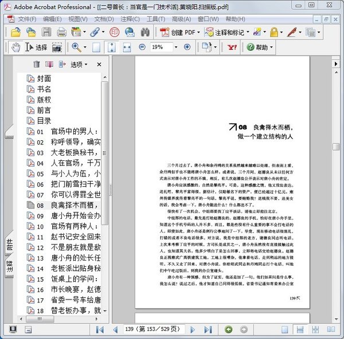344x339 pixels.
Task: Delete bookmark with the trash icon
Action: click(37, 64)
